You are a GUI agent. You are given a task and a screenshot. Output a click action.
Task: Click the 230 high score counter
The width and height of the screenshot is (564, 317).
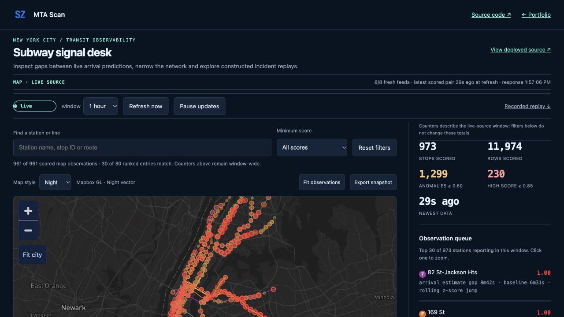pyautogui.click(x=496, y=174)
